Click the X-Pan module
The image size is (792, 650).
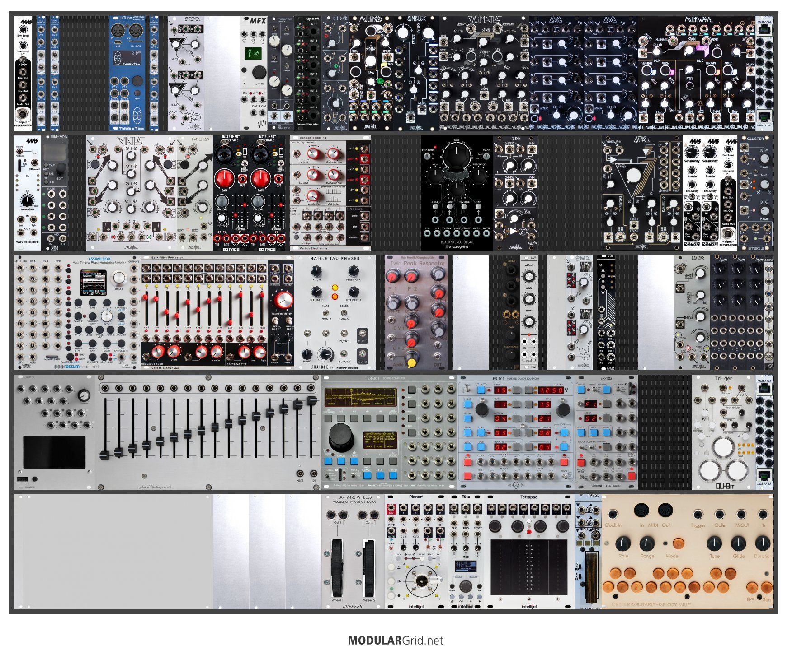[516, 193]
